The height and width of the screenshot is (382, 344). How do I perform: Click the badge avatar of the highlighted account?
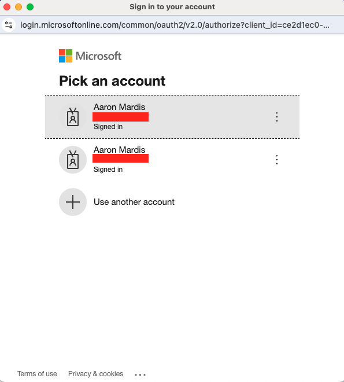[73, 117]
